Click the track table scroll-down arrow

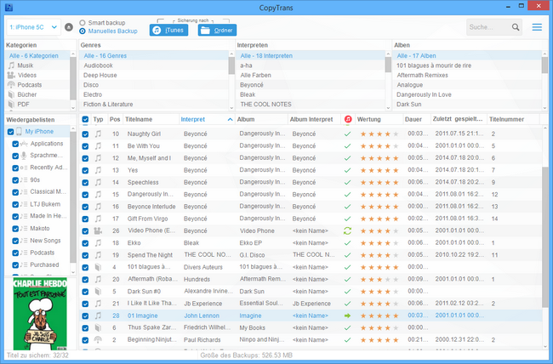point(544,346)
